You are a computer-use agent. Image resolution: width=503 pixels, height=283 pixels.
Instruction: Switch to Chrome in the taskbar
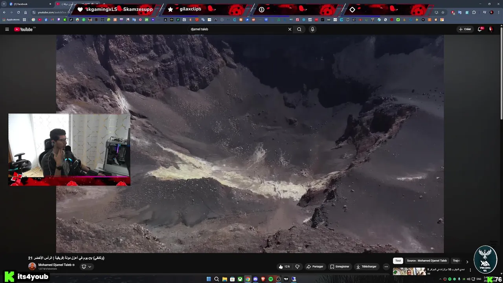(x=248, y=279)
